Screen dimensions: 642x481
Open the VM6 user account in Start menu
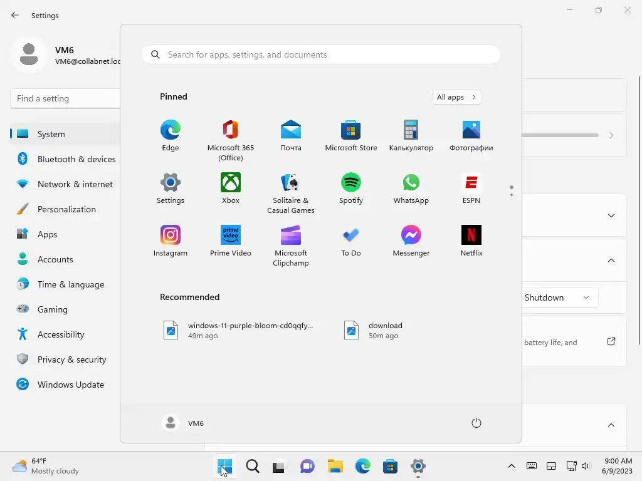pos(183,423)
